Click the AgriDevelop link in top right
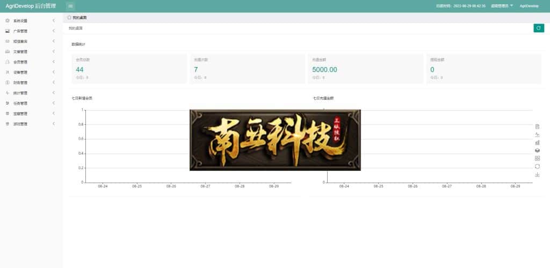The height and width of the screenshot is (268, 550). (529, 6)
